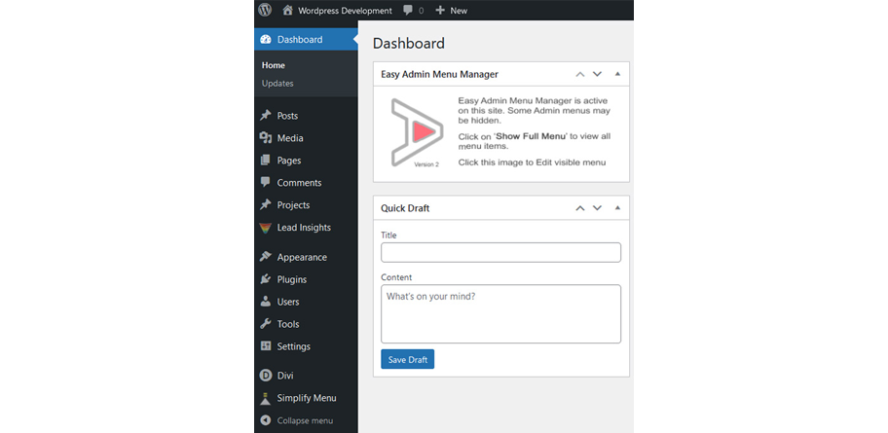Move Easy Admin Menu Manager widget down
Image resolution: width=888 pixels, height=433 pixels.
tap(597, 74)
